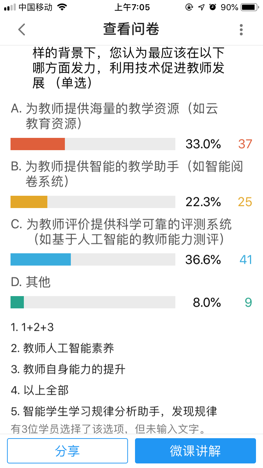Tap the back arrow icon
The image size is (263, 468).
pyautogui.click(x=22, y=29)
